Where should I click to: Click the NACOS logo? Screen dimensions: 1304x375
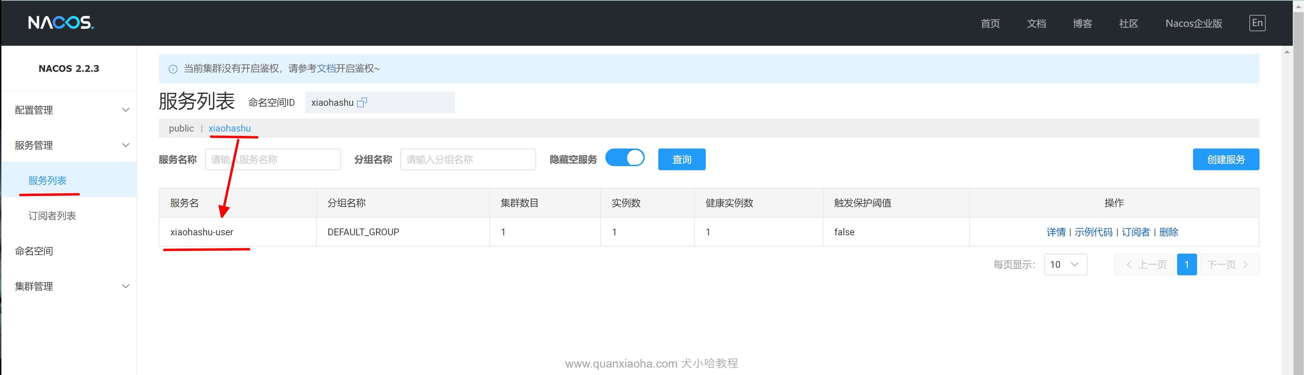[61, 23]
